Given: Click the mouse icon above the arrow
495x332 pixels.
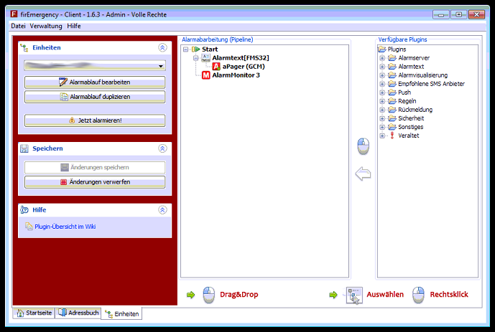Looking at the screenshot, I should tap(364, 146).
